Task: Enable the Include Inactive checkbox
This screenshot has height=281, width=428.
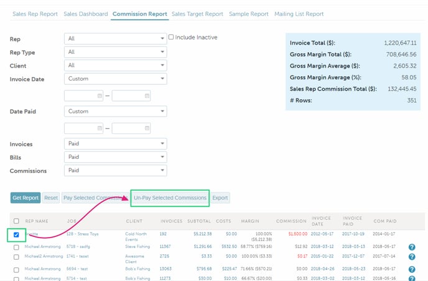Action: click(172, 37)
